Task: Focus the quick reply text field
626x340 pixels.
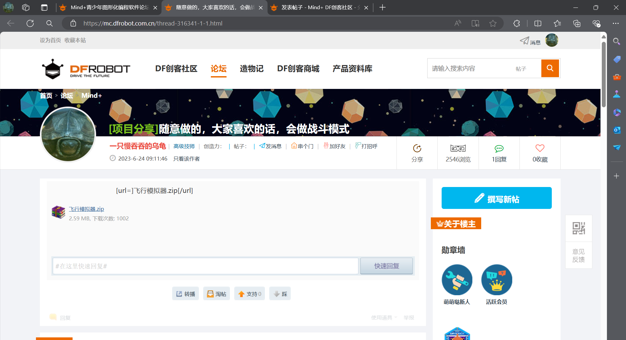Action: [206, 266]
